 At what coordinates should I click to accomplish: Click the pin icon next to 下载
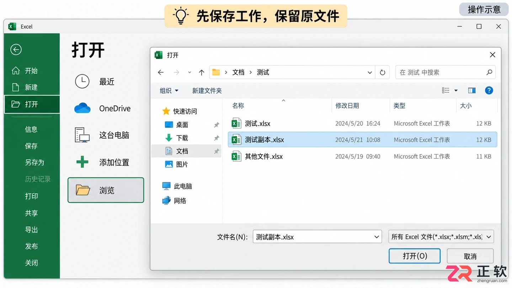point(217,138)
